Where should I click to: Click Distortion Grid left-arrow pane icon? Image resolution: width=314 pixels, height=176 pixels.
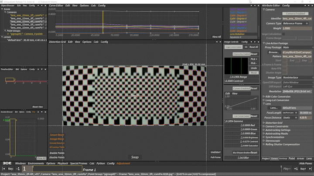pos(217,42)
